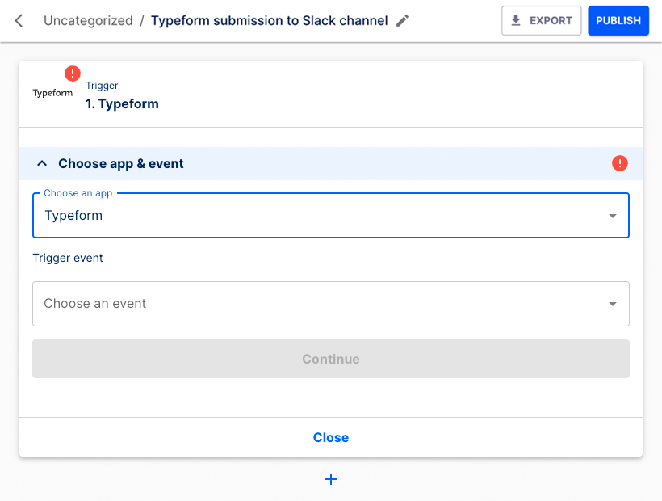Click the red error badge on the Typeform trigger
This screenshot has width=662, height=501.
73,73
